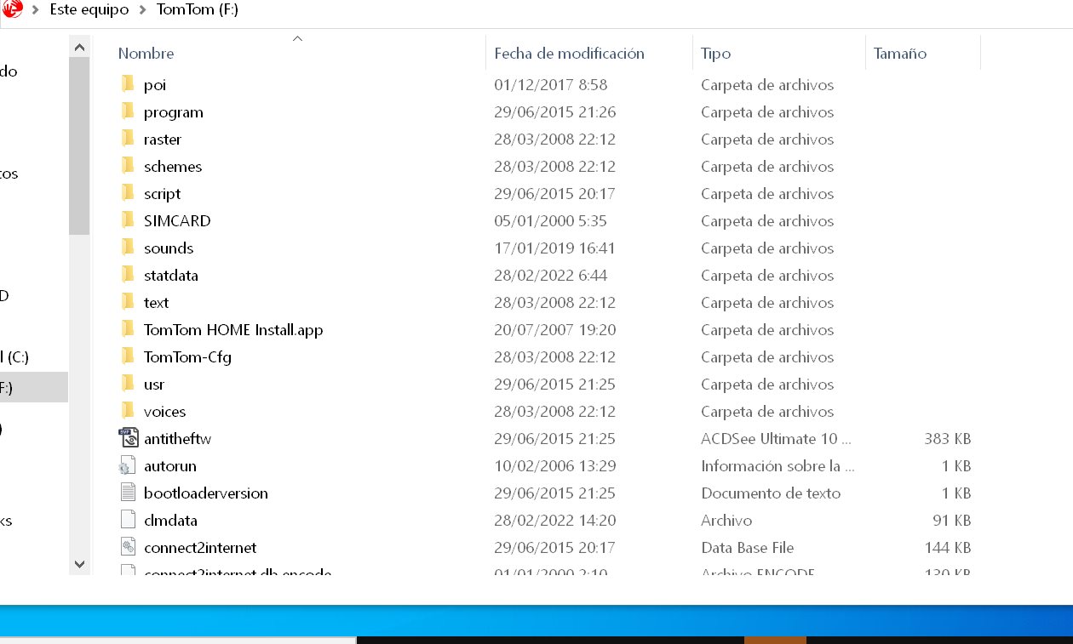The height and width of the screenshot is (644, 1073).
Task: Click the 20/07/2007 19:20 date cell
Action: (555, 330)
